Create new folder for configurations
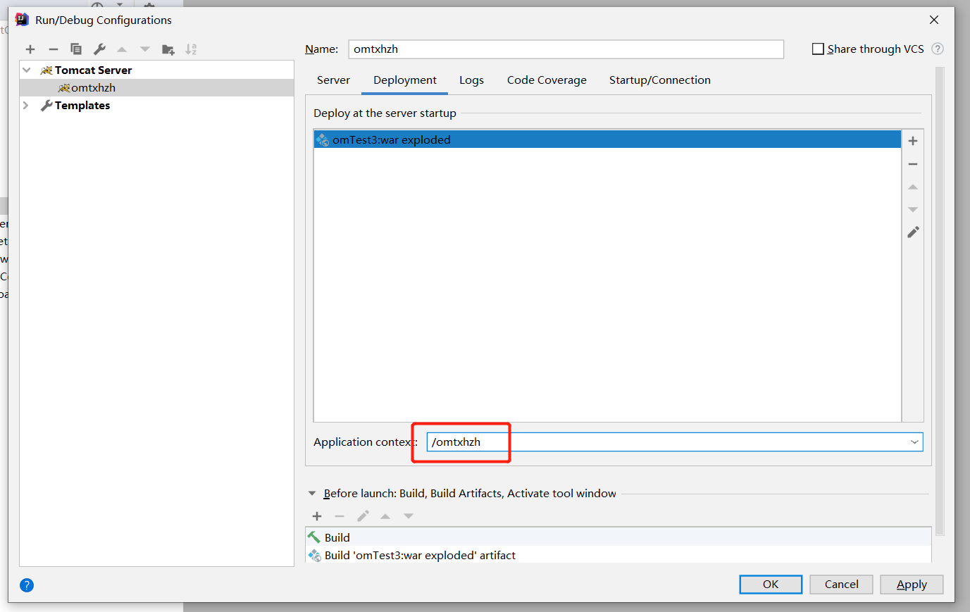The image size is (970, 612). [x=168, y=49]
